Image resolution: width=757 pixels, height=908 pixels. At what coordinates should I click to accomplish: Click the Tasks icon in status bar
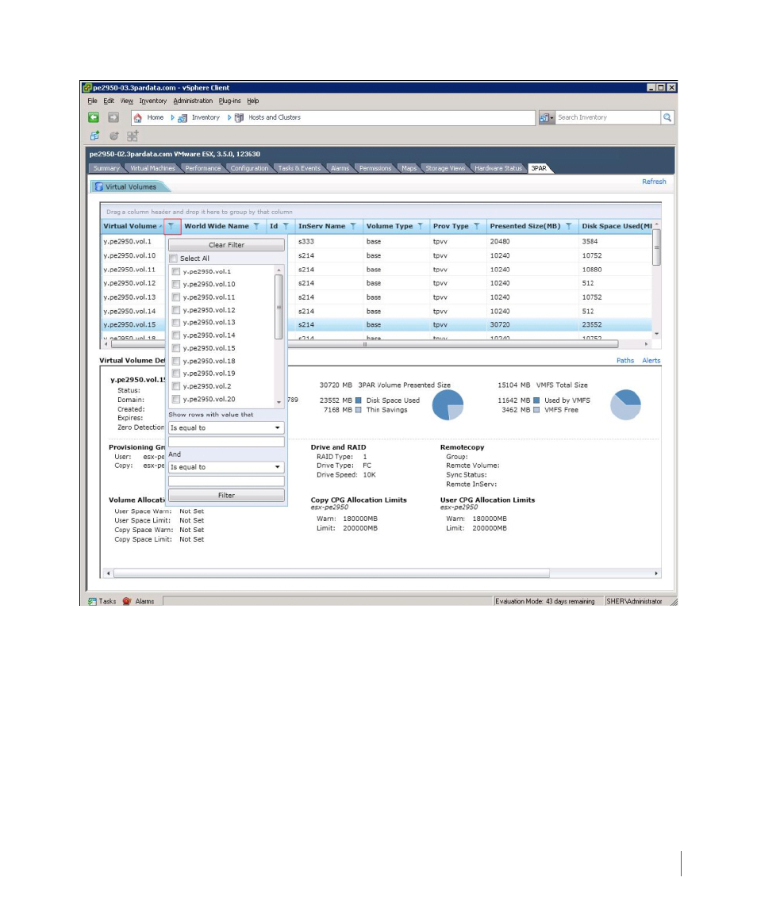[x=92, y=601]
